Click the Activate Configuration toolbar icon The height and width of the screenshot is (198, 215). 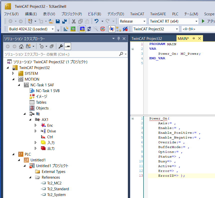(x=66, y=29)
